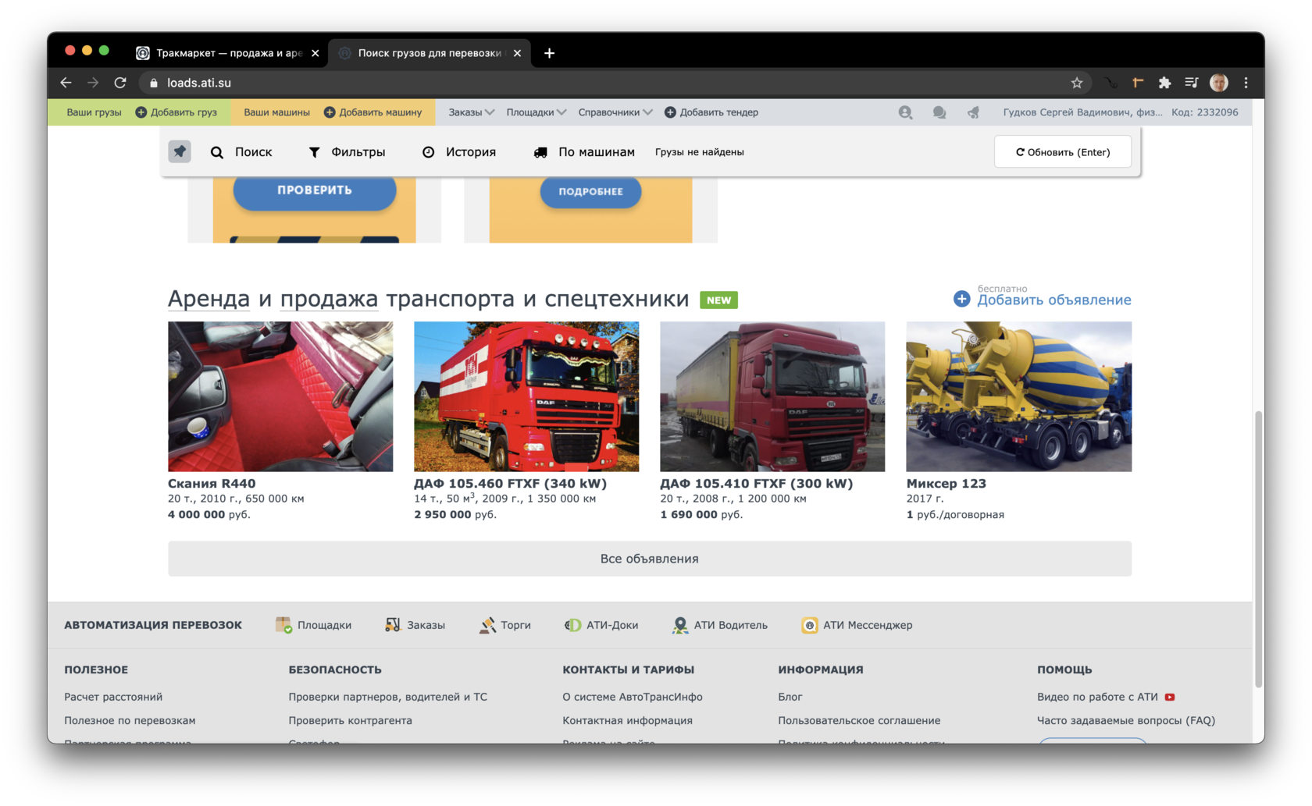The image size is (1312, 806).
Task: Click plus icon next to Добавить тендер
Action: tap(670, 112)
